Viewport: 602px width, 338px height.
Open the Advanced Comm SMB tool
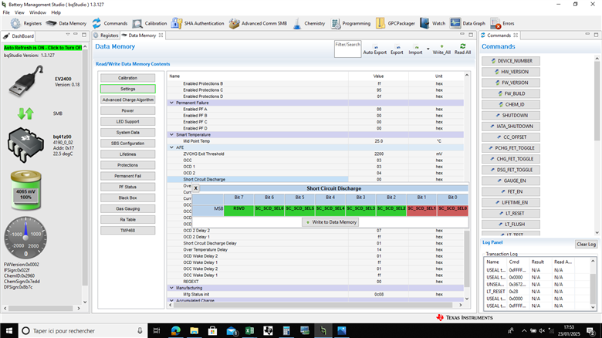pyautogui.click(x=234, y=23)
